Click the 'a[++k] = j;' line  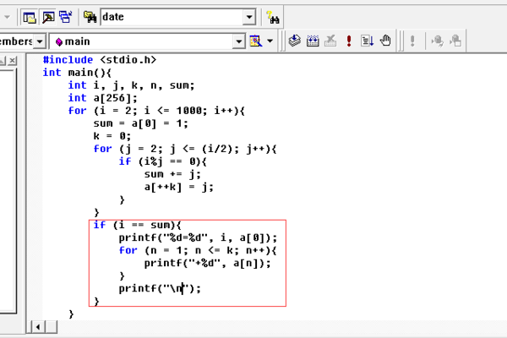(179, 187)
